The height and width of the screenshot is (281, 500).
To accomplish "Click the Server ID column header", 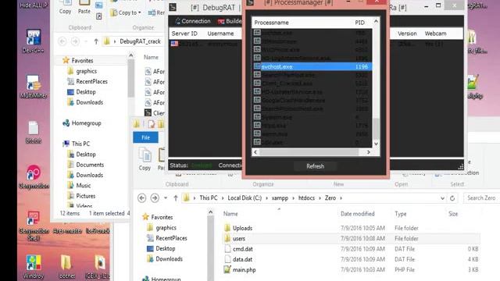I will point(184,34).
